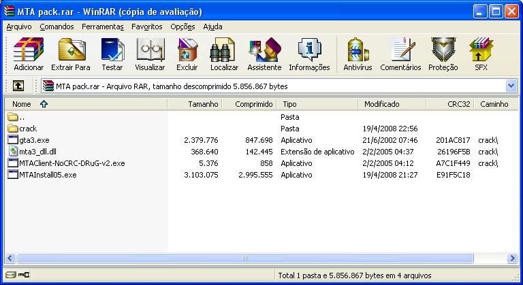523x285 pixels.
Task: Click compressed value 2.995.555
Action: pyautogui.click(x=255, y=175)
